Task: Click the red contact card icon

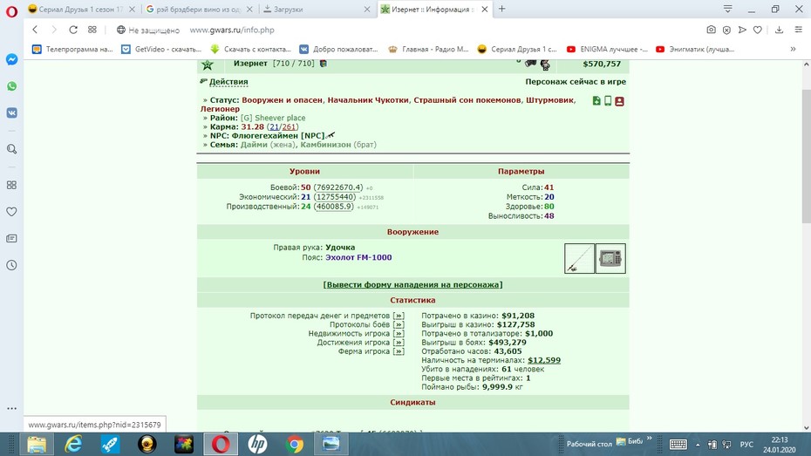Action: click(x=619, y=101)
